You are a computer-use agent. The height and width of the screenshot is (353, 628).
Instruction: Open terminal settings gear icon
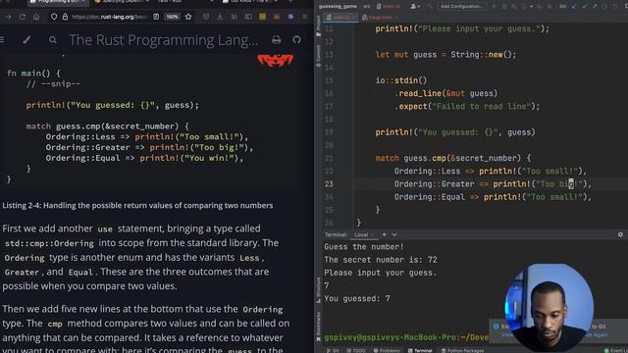620,234
